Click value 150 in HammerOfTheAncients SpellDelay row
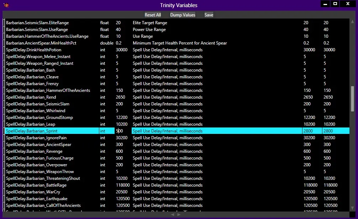Image resolution: width=358 pixels, height=219 pixels. point(119,90)
